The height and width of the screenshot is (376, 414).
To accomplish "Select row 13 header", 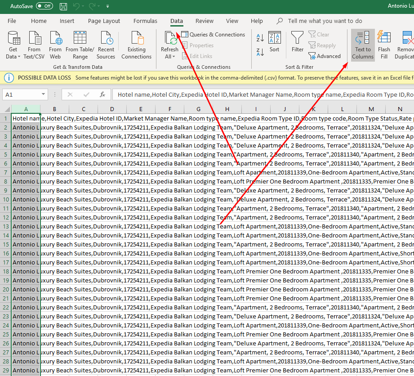I will 6,226.
